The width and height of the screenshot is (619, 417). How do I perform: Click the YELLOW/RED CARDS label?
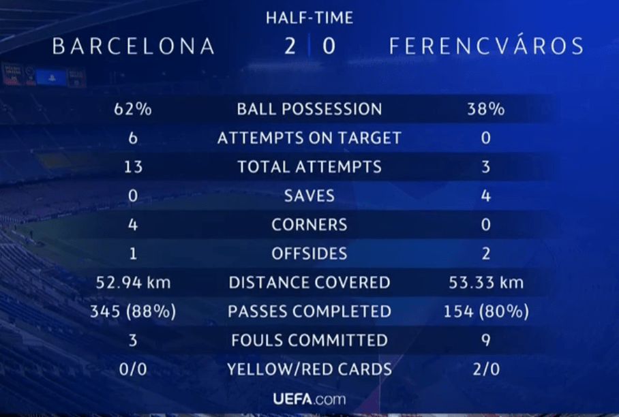click(x=309, y=370)
